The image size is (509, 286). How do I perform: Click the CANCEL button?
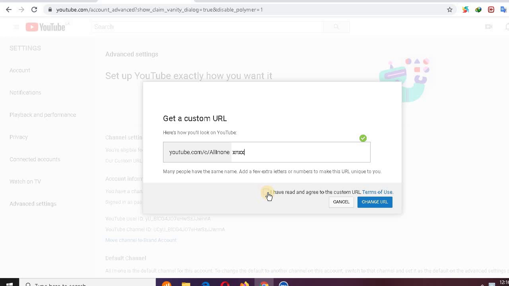[341, 202]
